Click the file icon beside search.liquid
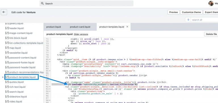This screenshot has width=218, height=103. pos(7,92)
